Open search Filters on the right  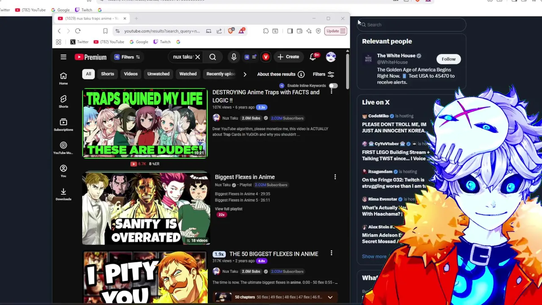(x=324, y=74)
